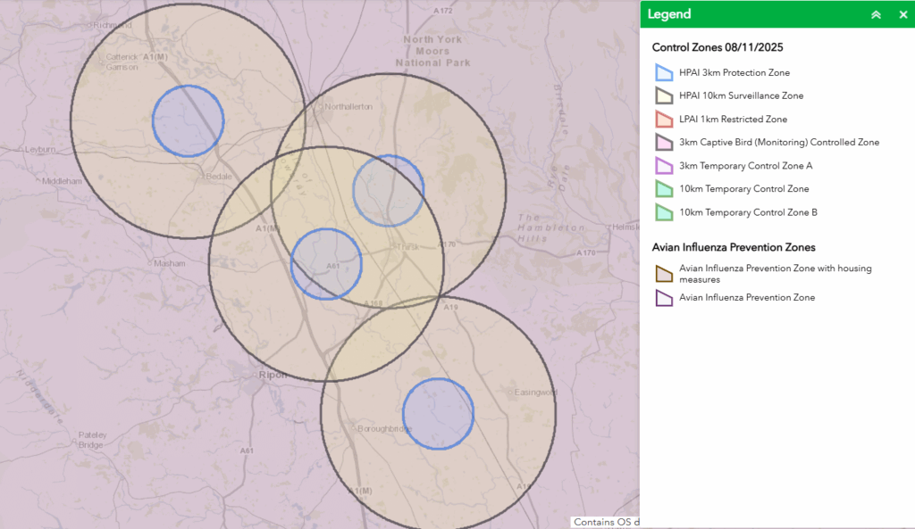This screenshot has height=529, width=915.
Task: Click the HPAI 3km Protection Zone legend icon
Action: [x=663, y=72]
